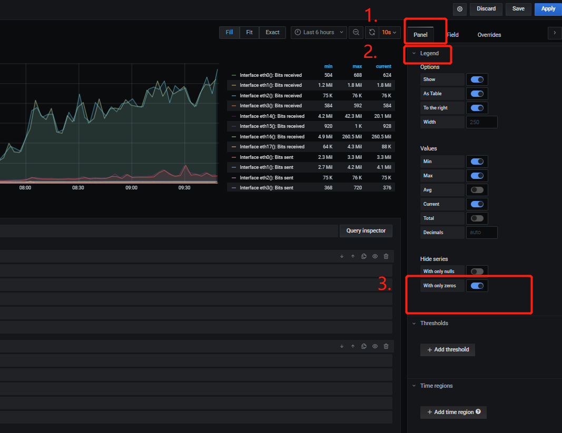Refresh the dashboard manually

pyautogui.click(x=372, y=32)
